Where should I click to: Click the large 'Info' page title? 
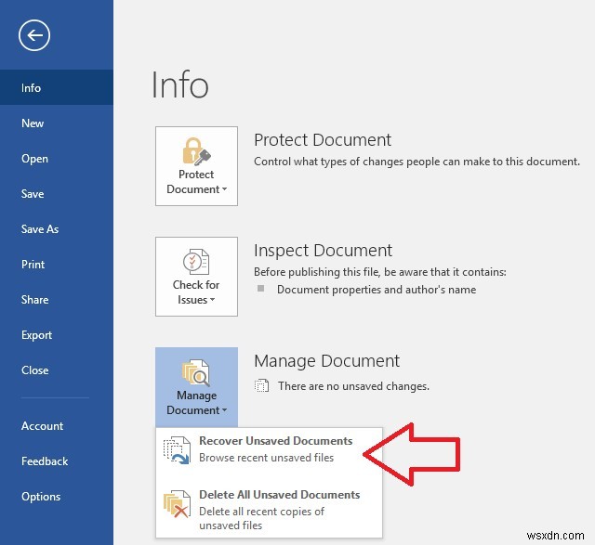[x=179, y=84]
